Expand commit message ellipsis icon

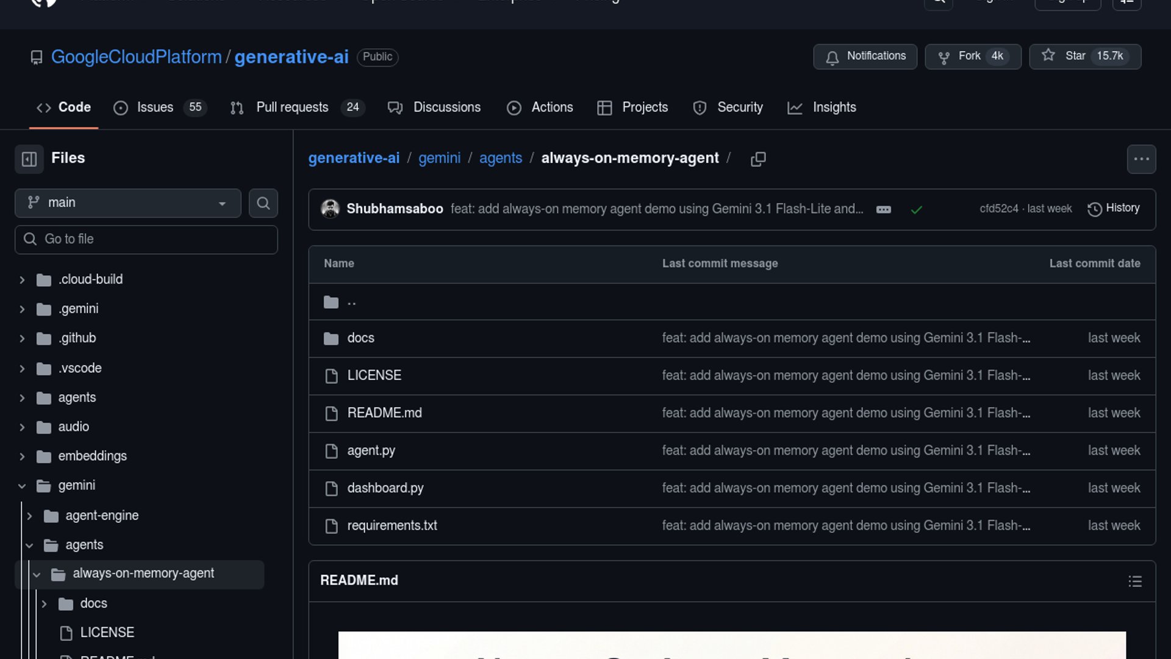(x=883, y=210)
